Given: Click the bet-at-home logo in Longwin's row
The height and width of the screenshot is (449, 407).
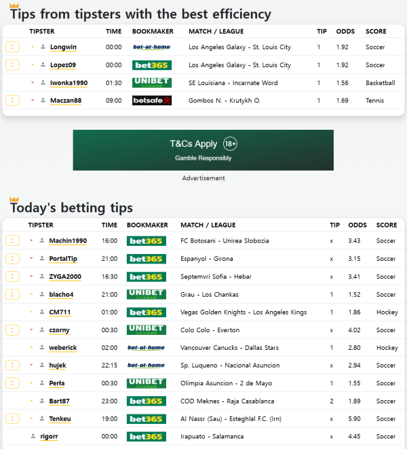Looking at the screenshot, I should [x=151, y=48].
